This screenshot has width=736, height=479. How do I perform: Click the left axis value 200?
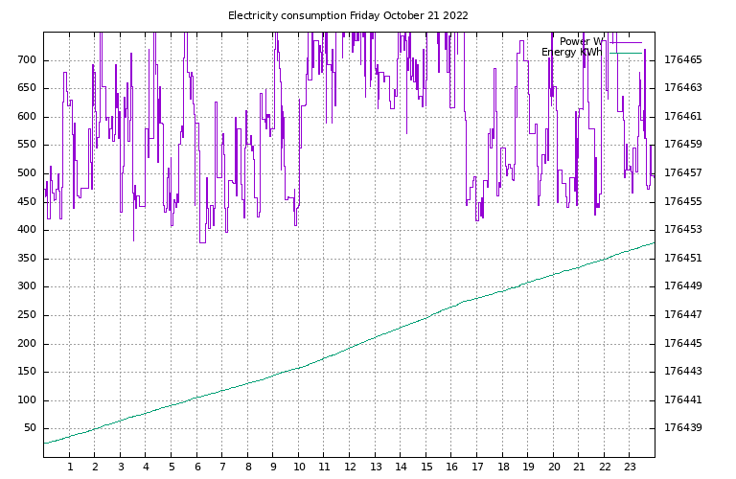(x=27, y=343)
